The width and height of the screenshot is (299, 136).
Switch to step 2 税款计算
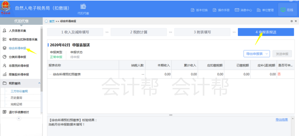coord(139,32)
